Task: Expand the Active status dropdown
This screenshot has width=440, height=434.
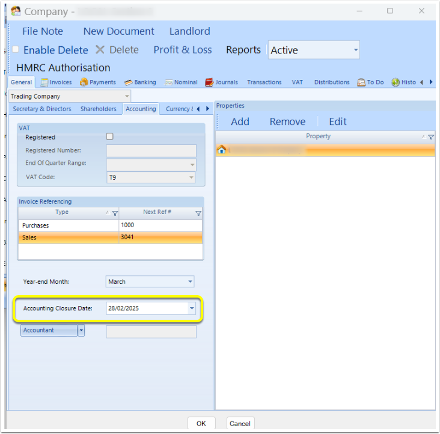Action: pyautogui.click(x=355, y=50)
